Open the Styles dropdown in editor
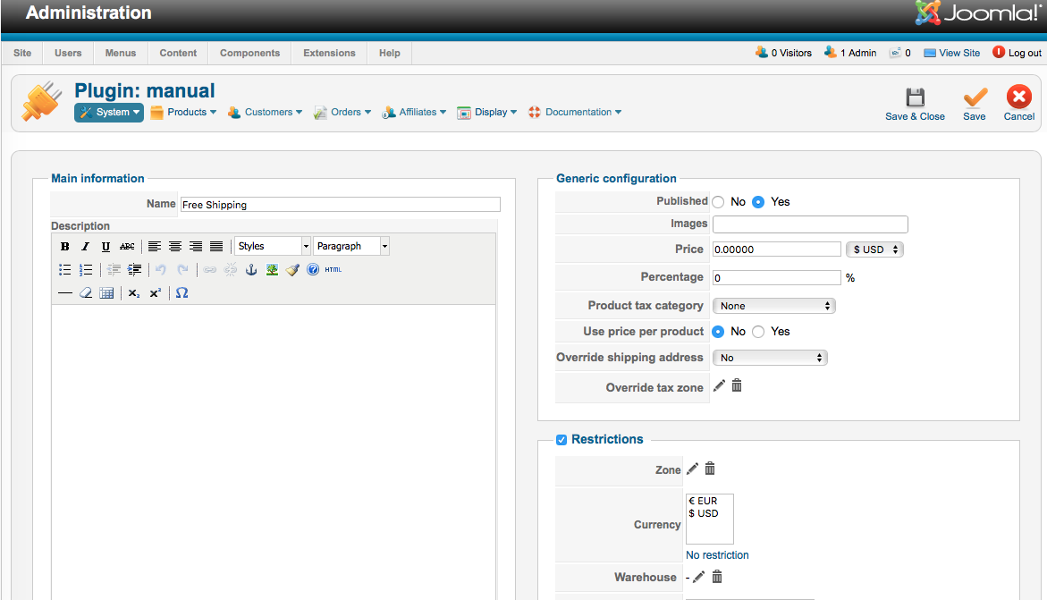The image size is (1047, 600). 273,247
